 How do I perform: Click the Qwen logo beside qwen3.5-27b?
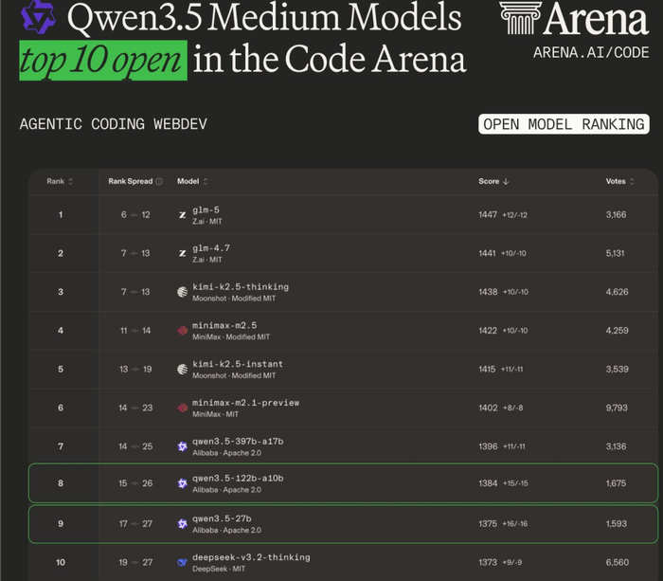183,523
